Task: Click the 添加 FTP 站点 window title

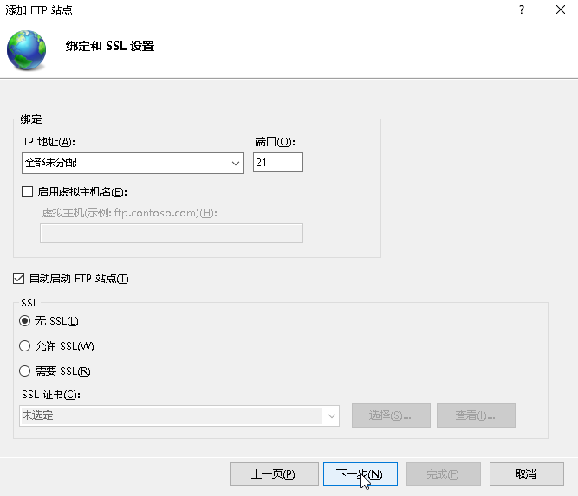Action: pyautogui.click(x=39, y=10)
